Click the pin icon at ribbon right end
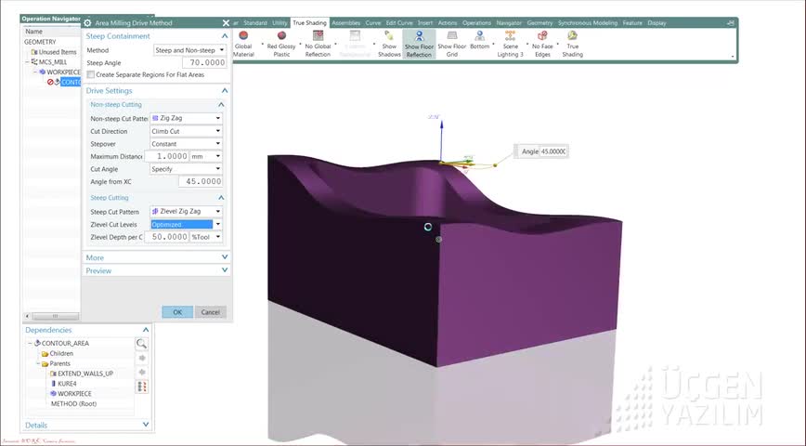The width and height of the screenshot is (806, 446). pyautogui.click(x=731, y=22)
